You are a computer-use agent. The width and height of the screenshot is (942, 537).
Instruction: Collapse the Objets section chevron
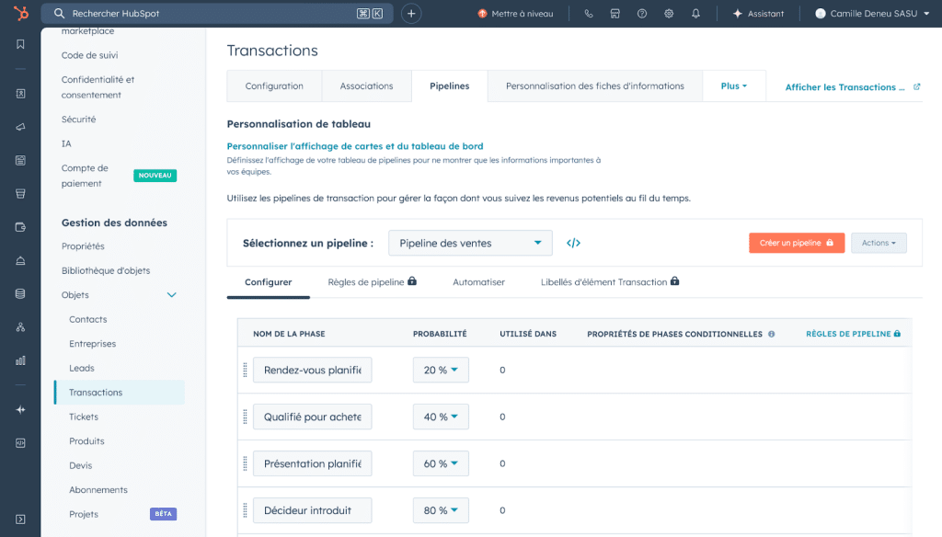171,295
